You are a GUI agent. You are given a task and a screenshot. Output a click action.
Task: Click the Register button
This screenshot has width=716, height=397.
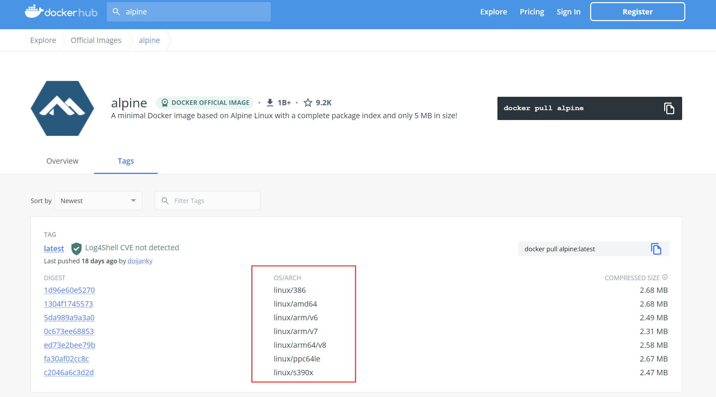(637, 12)
